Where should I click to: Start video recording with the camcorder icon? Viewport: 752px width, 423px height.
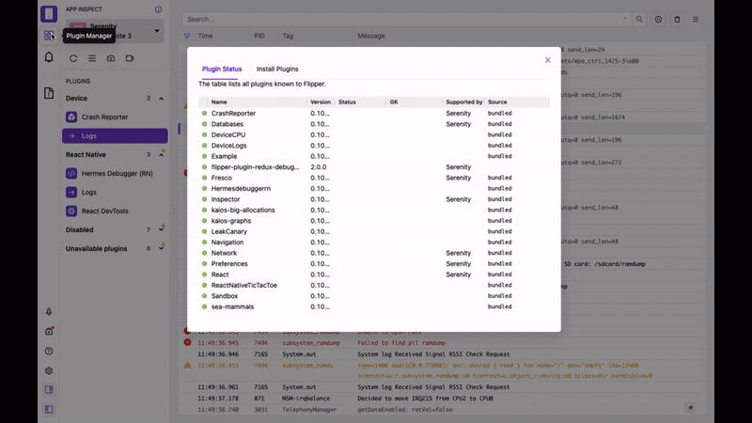point(130,58)
